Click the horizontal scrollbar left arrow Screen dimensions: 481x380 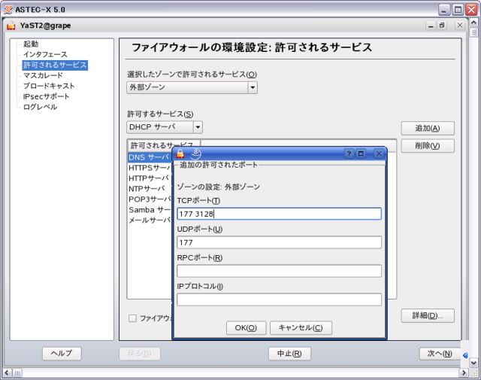pyautogui.click(x=8, y=372)
